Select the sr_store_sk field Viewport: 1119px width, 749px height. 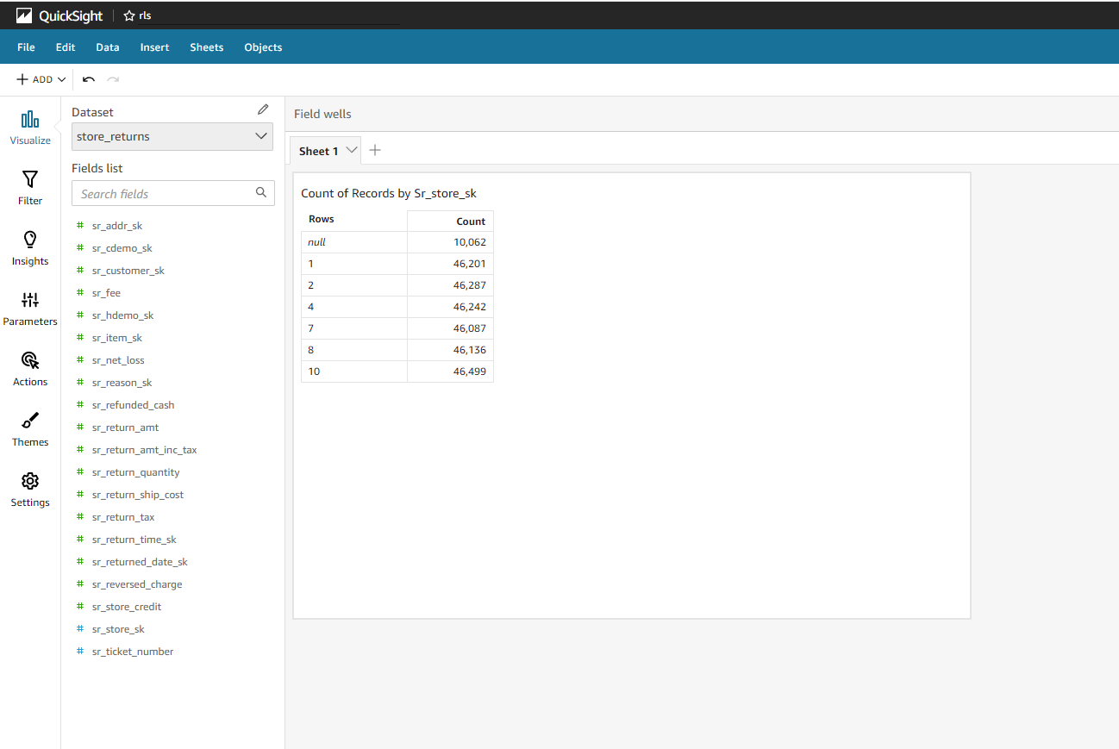coord(116,628)
